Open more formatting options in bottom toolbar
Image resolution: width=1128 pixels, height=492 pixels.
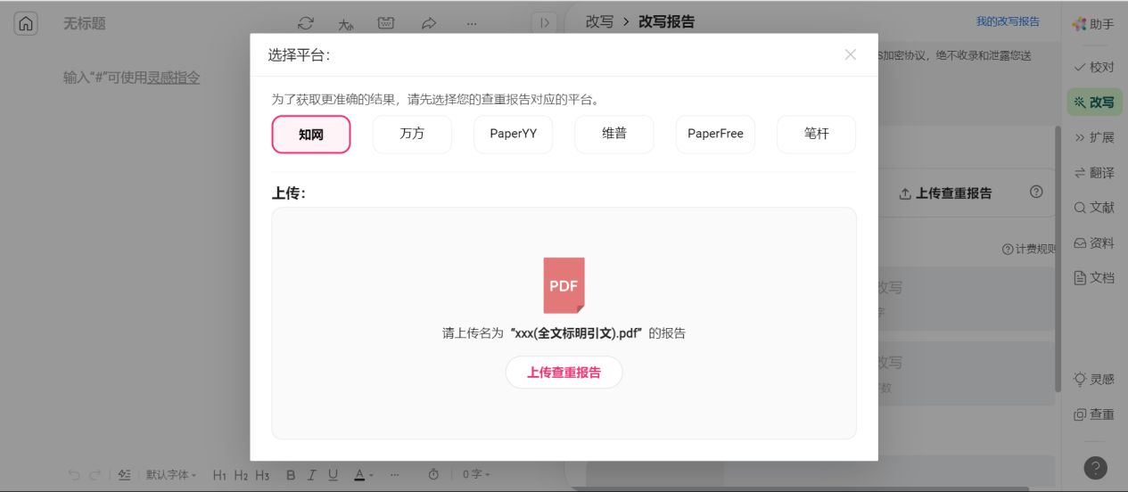[x=395, y=475]
